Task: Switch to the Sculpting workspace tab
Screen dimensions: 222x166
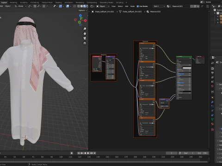Action: pos(24,2)
